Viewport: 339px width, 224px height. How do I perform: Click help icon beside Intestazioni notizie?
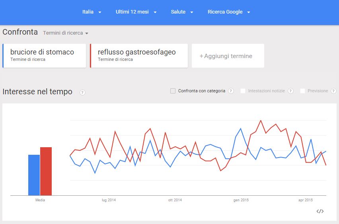pyautogui.click(x=290, y=91)
